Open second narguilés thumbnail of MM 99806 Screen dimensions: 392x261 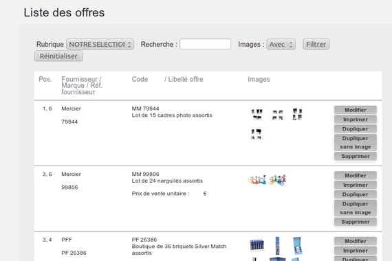[x=277, y=180]
